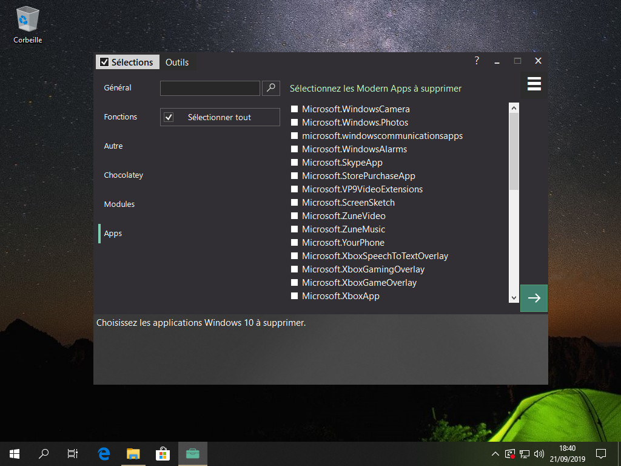Click the green next arrow button
Image resolution: width=621 pixels, height=466 pixels.
(x=534, y=298)
